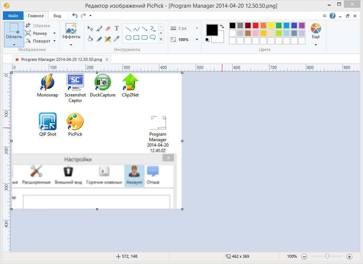The width and height of the screenshot is (363, 264).
Task: Select the paint brush tool
Action: click(99, 29)
